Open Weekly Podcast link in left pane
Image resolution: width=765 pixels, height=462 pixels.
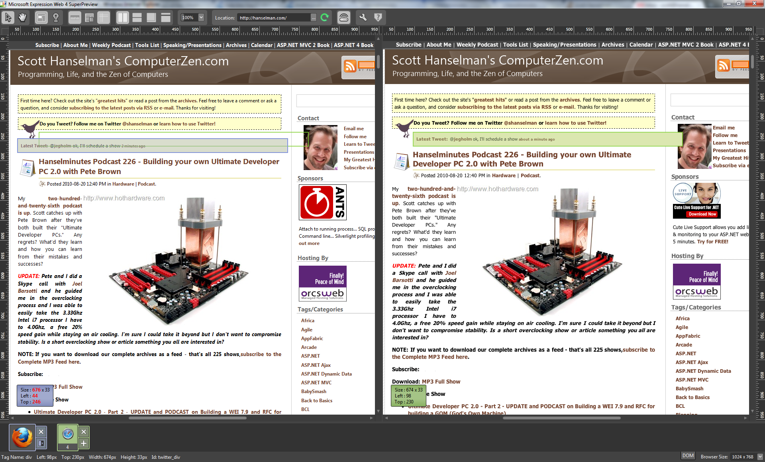point(111,45)
